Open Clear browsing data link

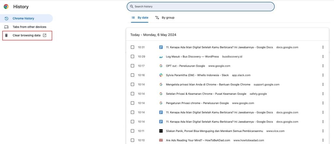tap(27, 35)
